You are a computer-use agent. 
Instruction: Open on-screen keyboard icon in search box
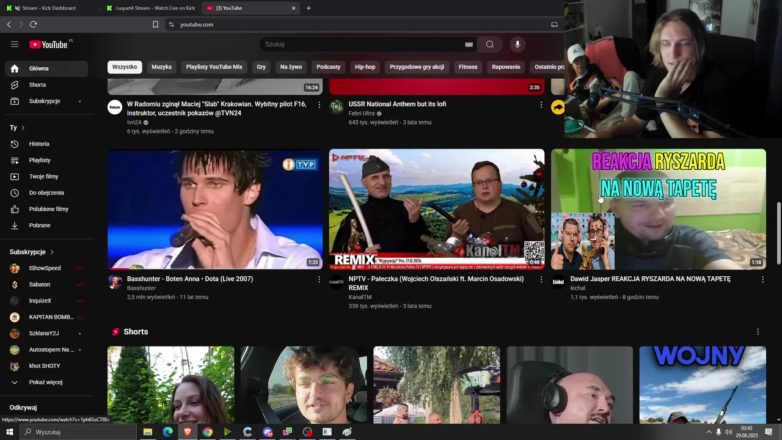(x=469, y=45)
